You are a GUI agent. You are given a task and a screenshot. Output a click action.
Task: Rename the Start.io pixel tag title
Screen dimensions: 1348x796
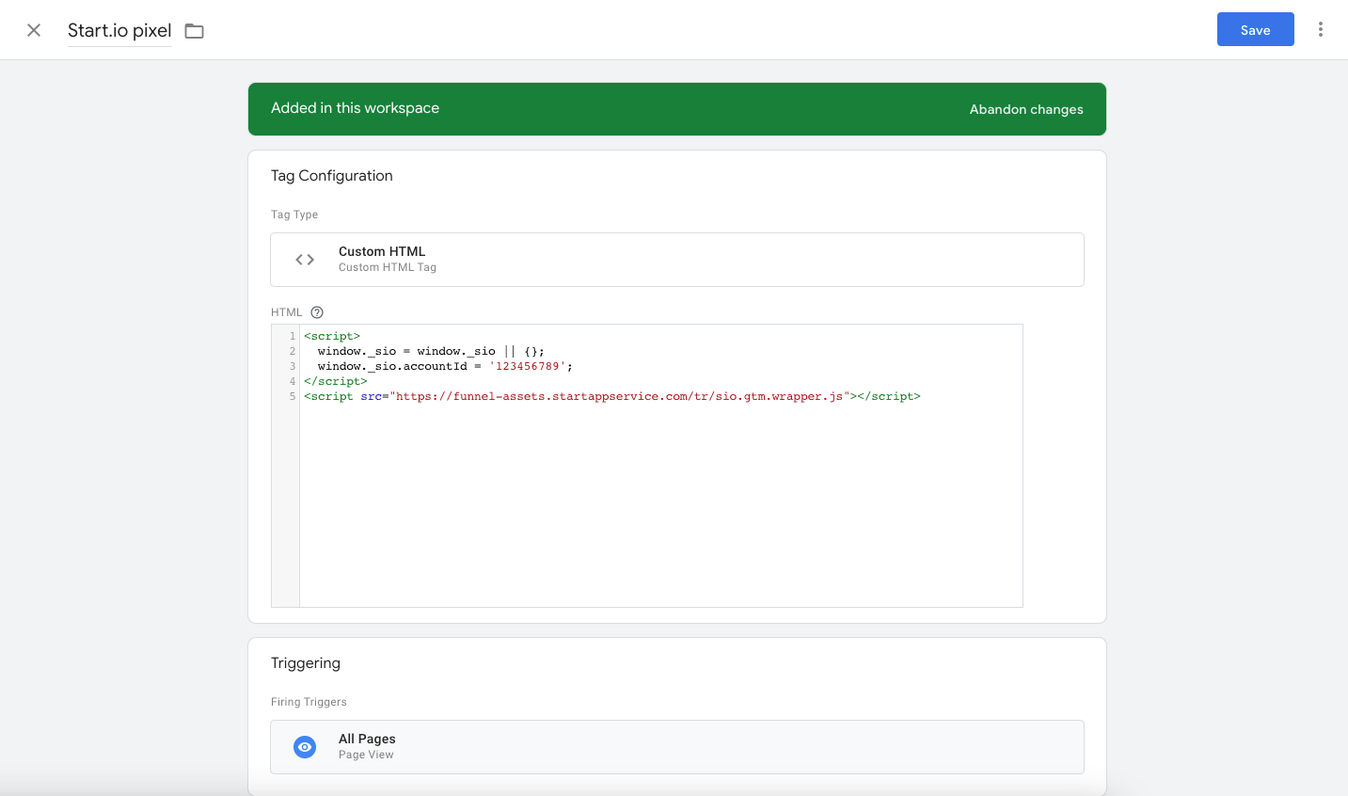119,29
